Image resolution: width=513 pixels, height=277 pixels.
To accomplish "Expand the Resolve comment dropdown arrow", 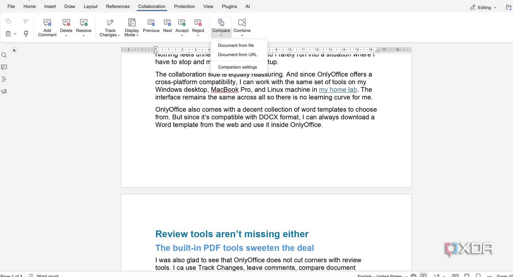I will pyautogui.click(x=84, y=35).
